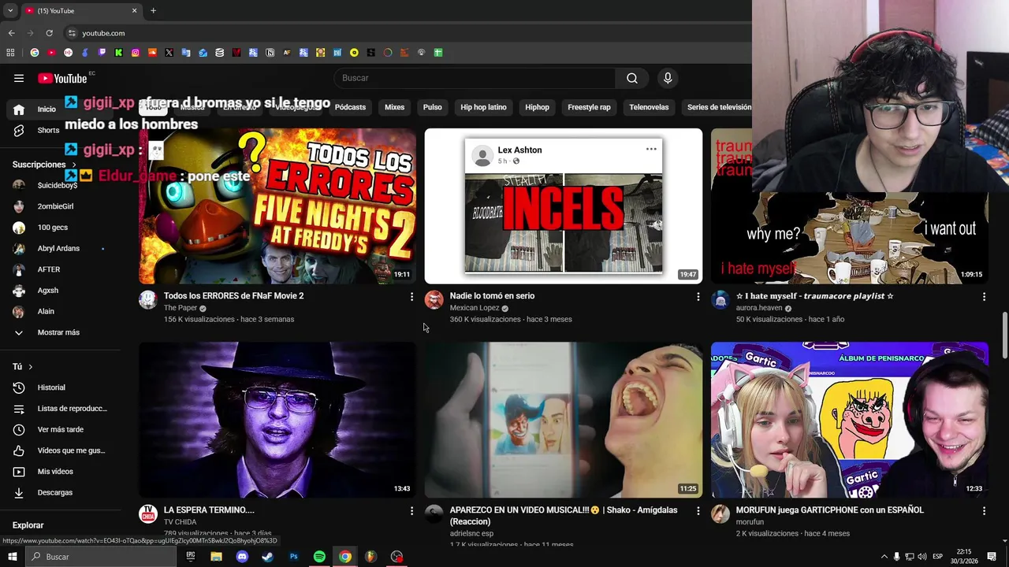Screen dimensions: 1009x567
Task: Select the Freestyle rap chip
Action: [589, 107]
